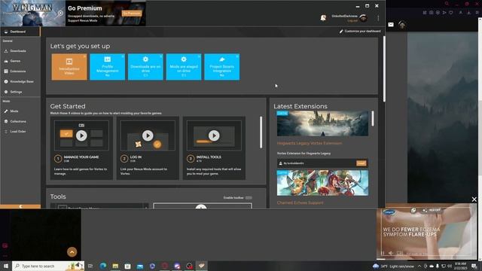Open Load Order in the sidebar
This screenshot has height=271, width=482.
pyautogui.click(x=20, y=132)
